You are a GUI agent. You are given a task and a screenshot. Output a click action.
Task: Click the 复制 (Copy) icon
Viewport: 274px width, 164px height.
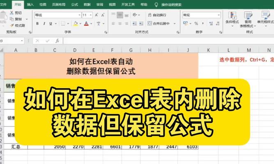tap(12, 19)
